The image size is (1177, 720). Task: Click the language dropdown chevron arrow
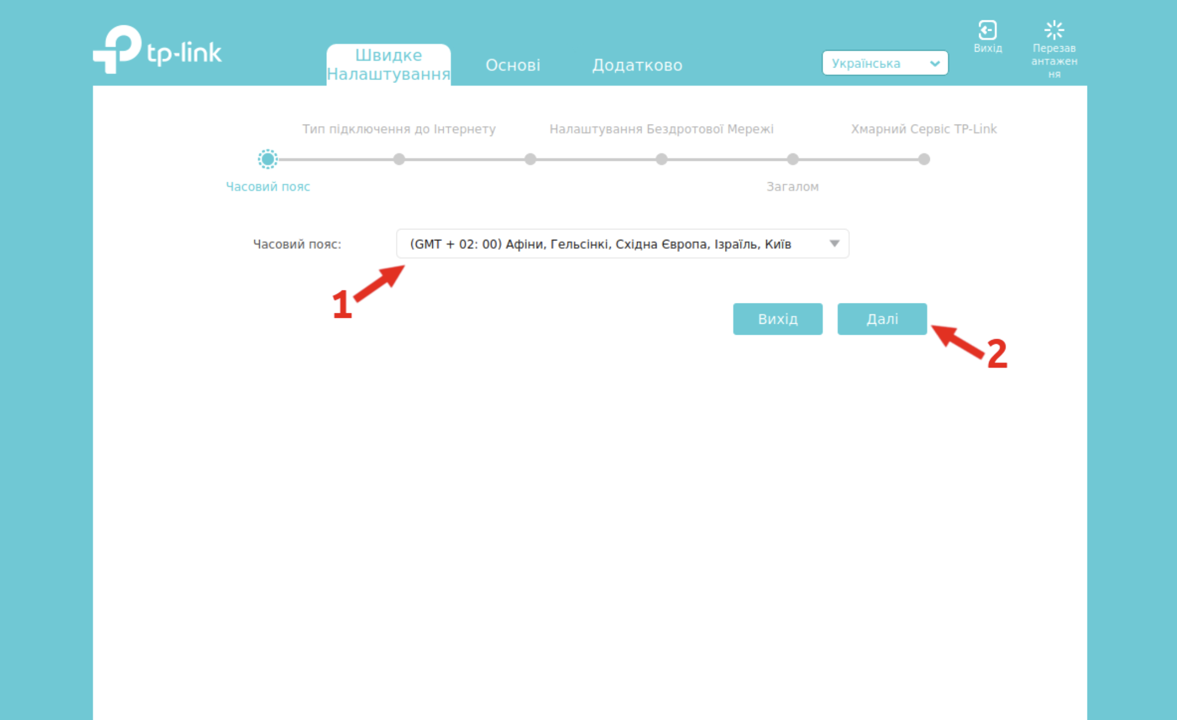(935, 64)
